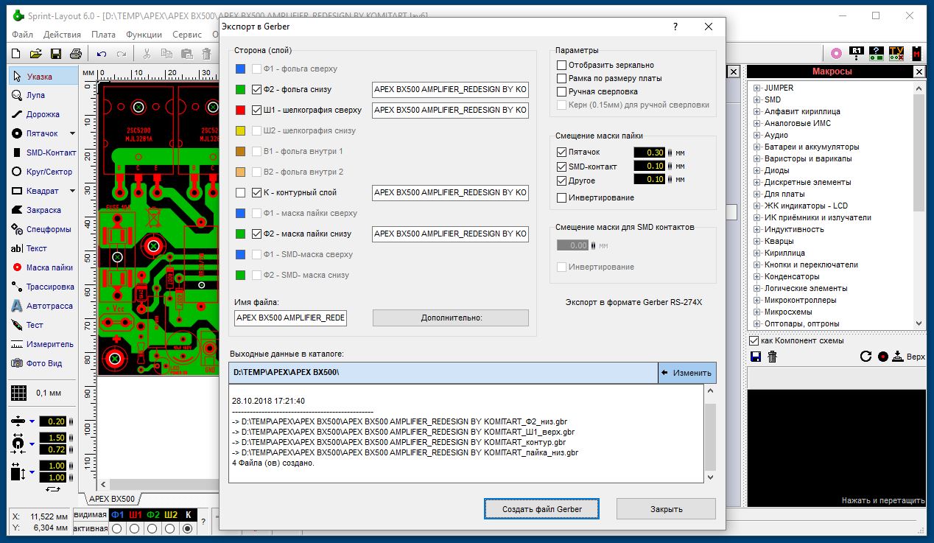Screen dimensions: 934x543
Task: Open the Действия menu
Action: coord(62,35)
